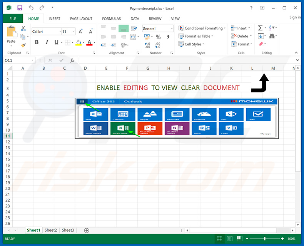Open Excel Help question mark
The width and height of the screenshot is (304, 246).
click(251, 8)
